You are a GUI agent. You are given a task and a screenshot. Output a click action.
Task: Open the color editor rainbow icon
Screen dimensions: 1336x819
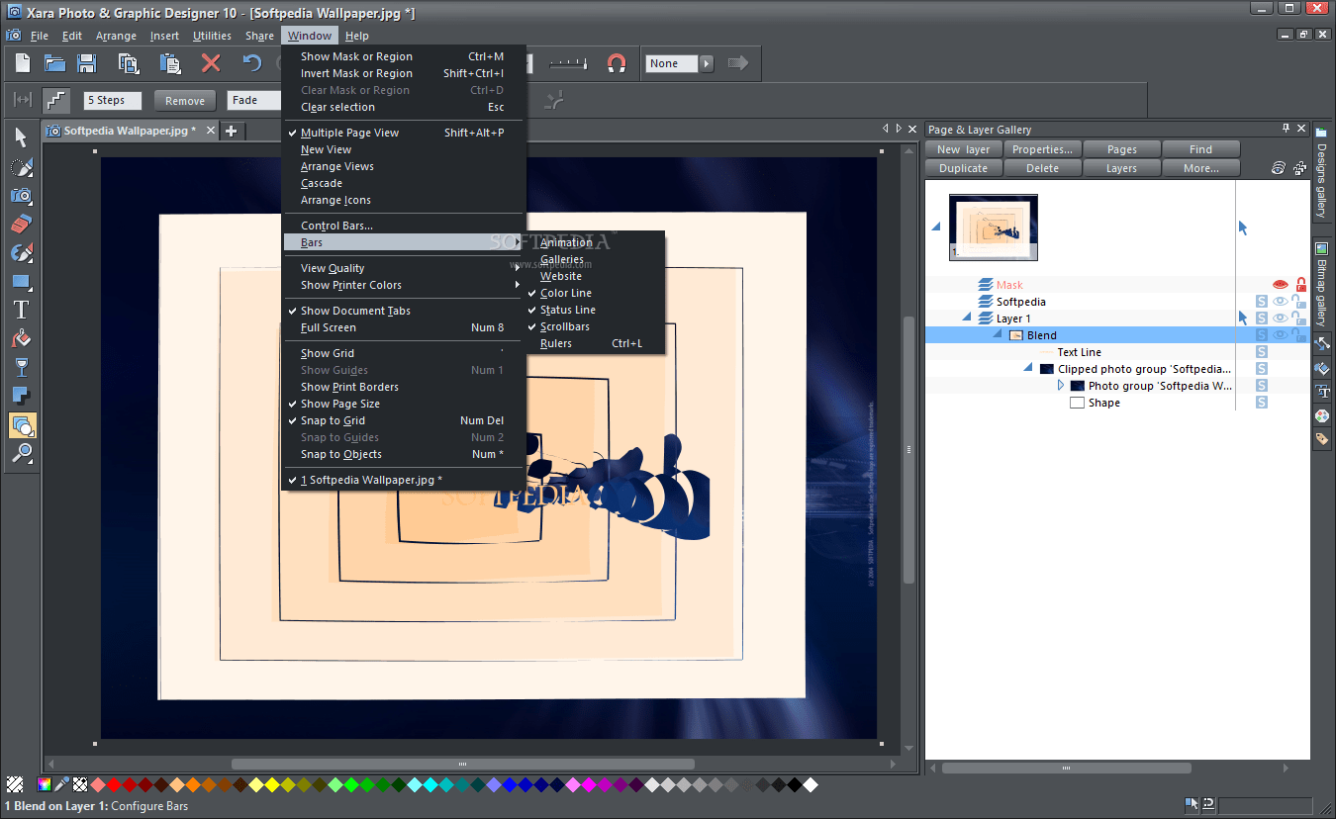(x=45, y=785)
